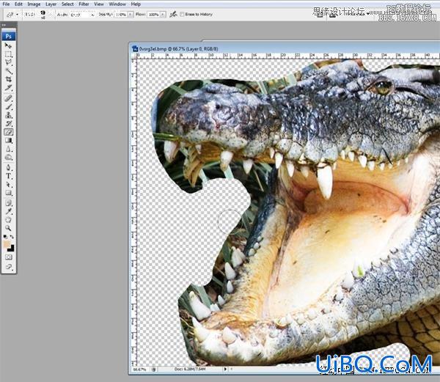Viewport: 440px width, 382px height.
Task: Select the History Brush tool
Action: [8, 123]
